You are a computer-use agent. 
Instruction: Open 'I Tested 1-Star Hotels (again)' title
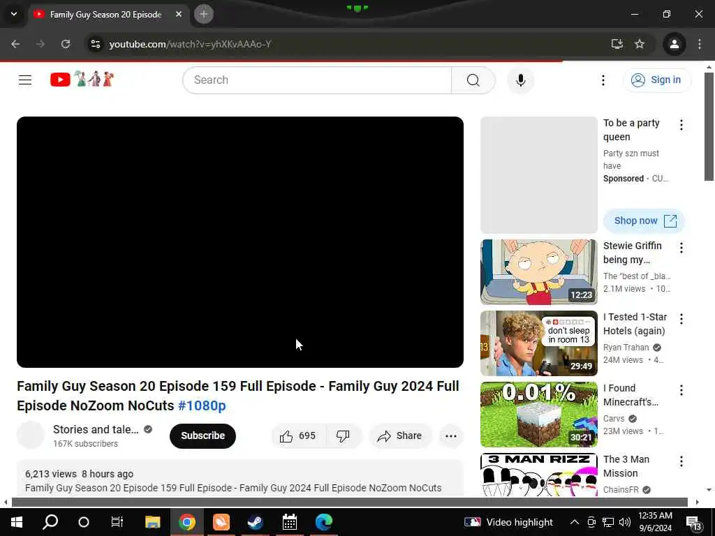tap(635, 324)
